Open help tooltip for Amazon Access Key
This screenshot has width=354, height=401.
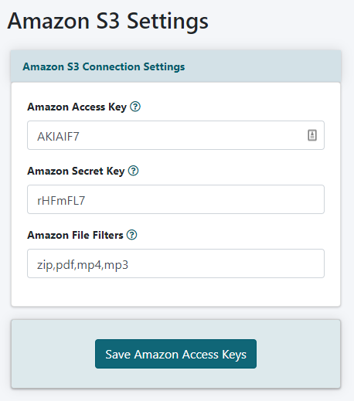[x=135, y=107]
